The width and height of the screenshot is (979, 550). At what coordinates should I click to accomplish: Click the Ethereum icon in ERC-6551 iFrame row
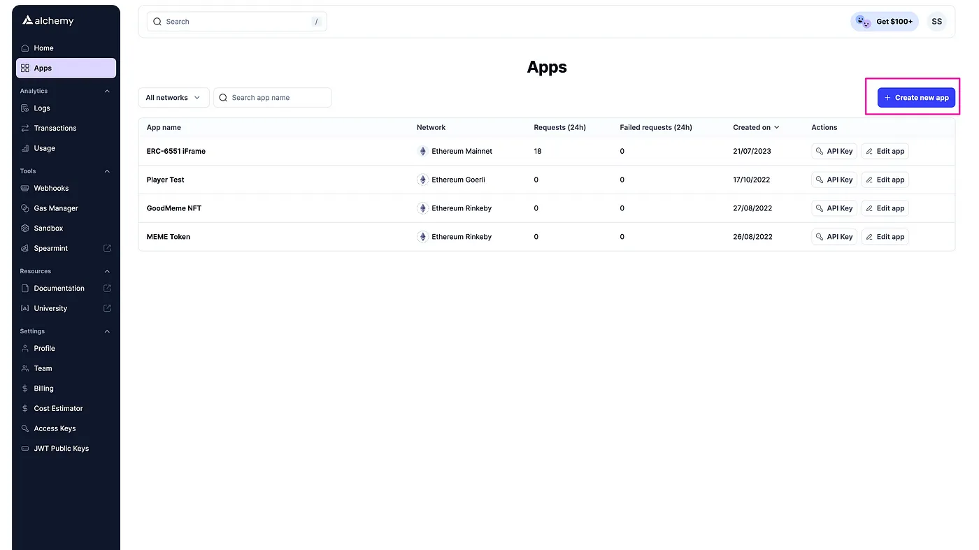point(422,151)
